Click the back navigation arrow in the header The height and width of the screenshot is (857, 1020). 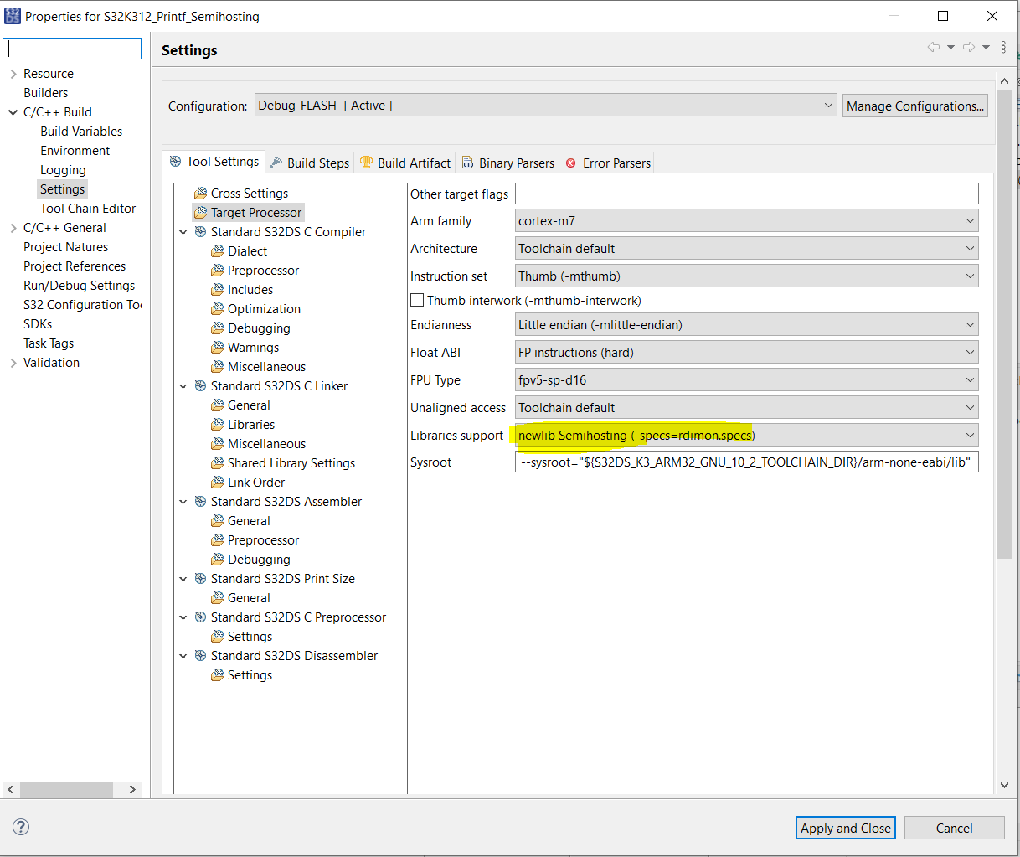click(932, 47)
